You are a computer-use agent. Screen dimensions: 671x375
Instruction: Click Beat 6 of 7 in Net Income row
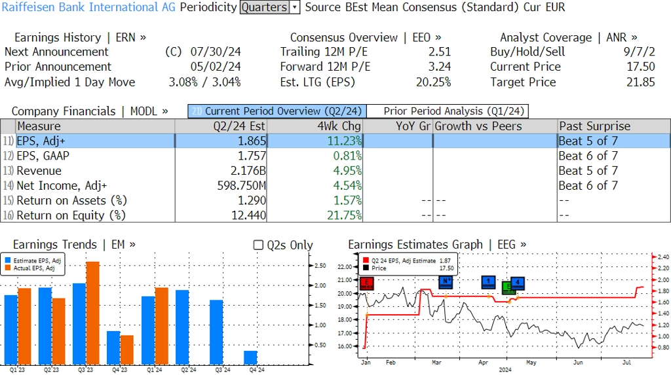pos(588,186)
